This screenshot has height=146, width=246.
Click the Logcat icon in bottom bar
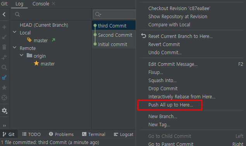coord(116,134)
